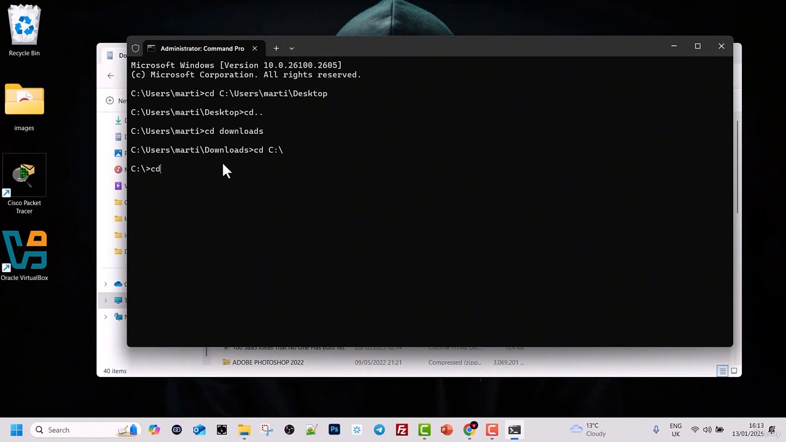Click the terminal prompt line C:\>cd
The height and width of the screenshot is (442, 786).
tap(146, 169)
